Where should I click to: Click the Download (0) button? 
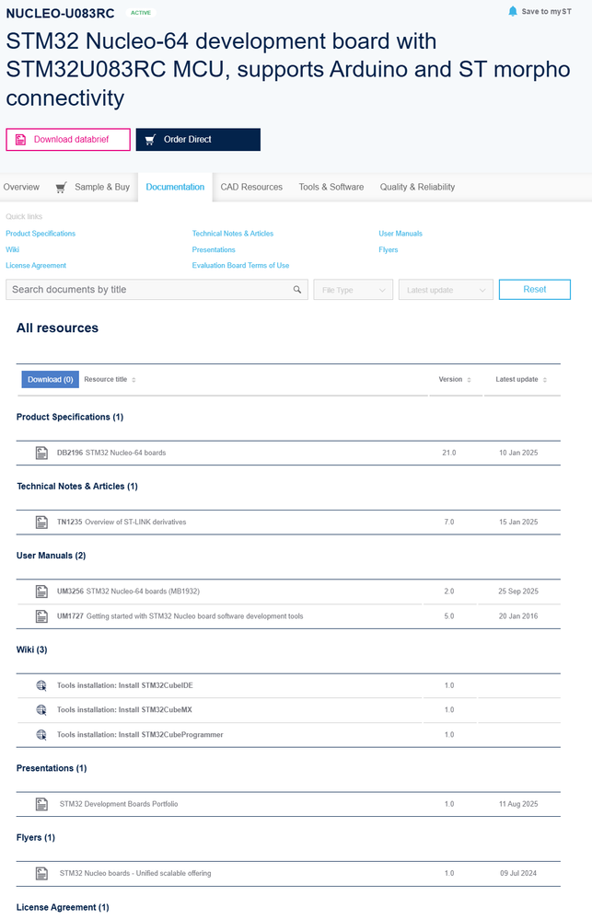[x=50, y=380]
